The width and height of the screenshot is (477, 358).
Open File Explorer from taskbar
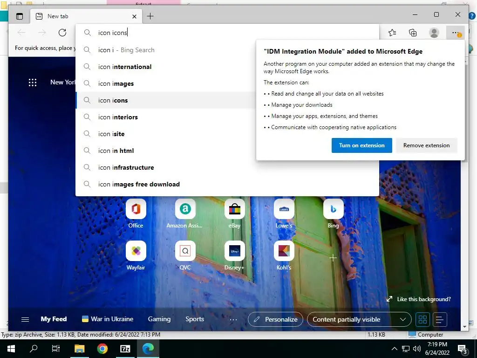click(79, 349)
